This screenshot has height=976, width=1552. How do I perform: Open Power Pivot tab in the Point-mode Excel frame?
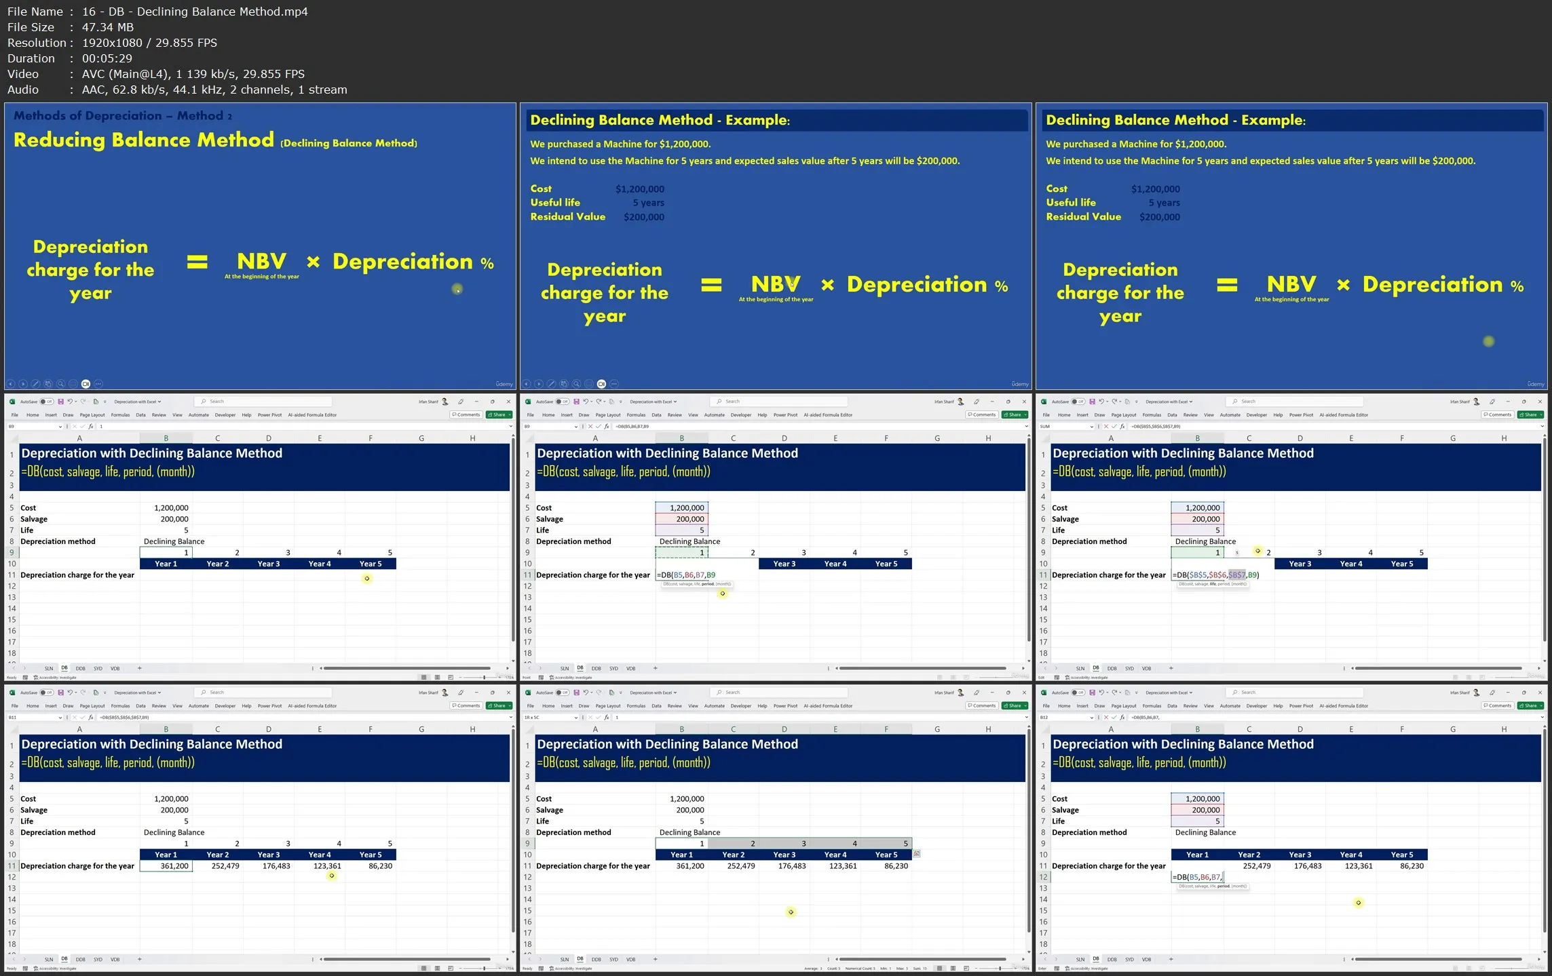786,414
